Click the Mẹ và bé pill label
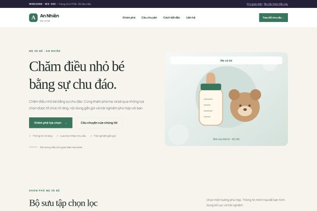Viewport: 317px width, 211px height. pyautogui.click(x=226, y=60)
